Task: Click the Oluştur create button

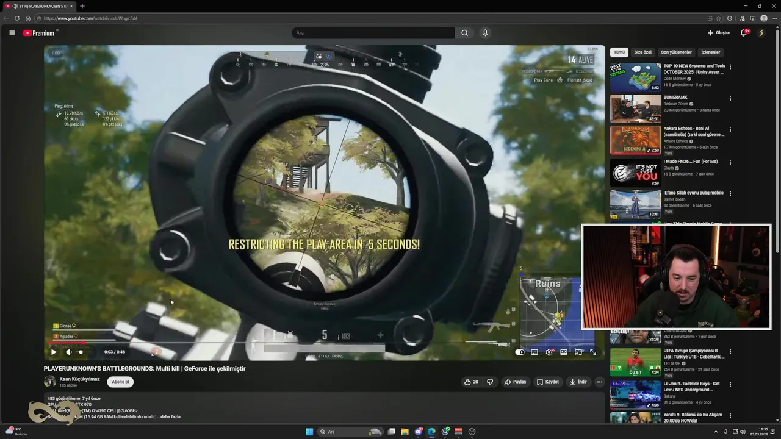Action: (x=719, y=33)
